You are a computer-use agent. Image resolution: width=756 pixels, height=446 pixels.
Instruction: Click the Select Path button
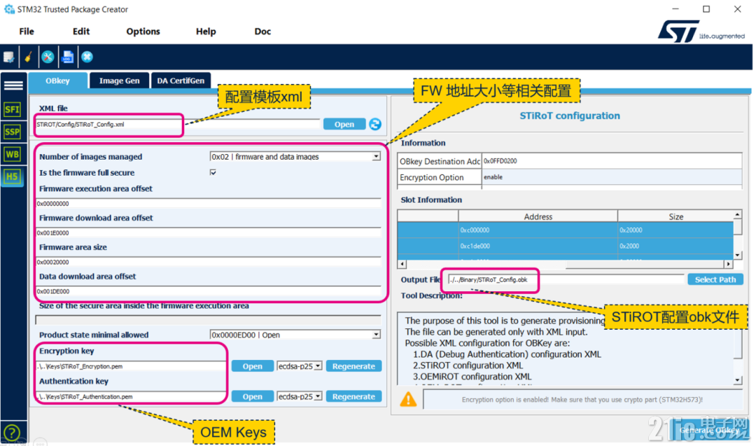(x=715, y=279)
